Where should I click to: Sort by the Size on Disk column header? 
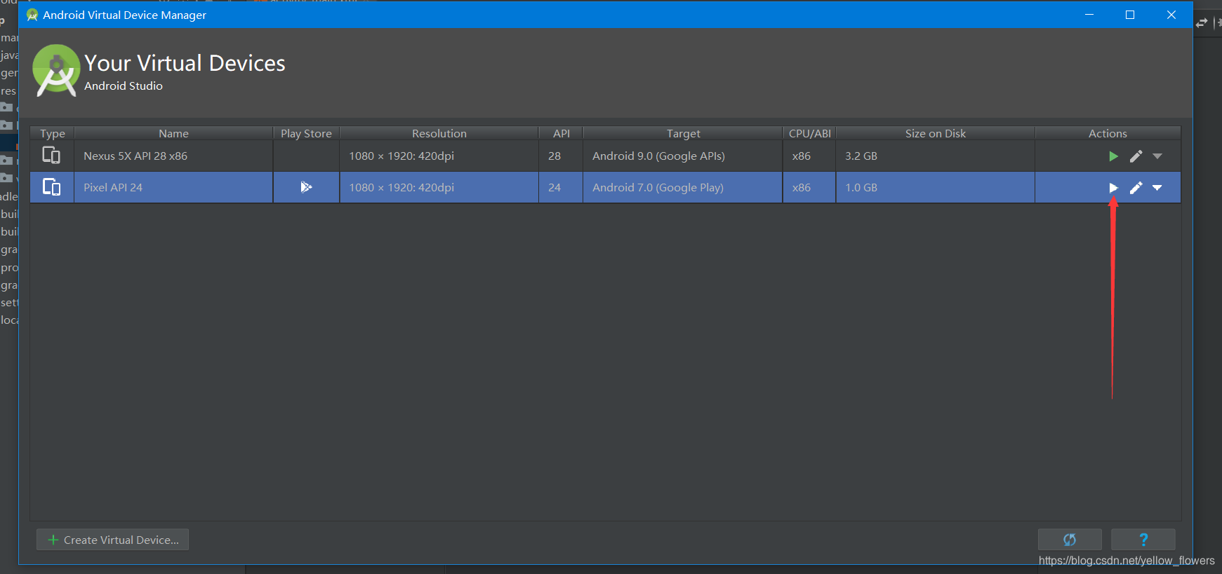pos(935,133)
